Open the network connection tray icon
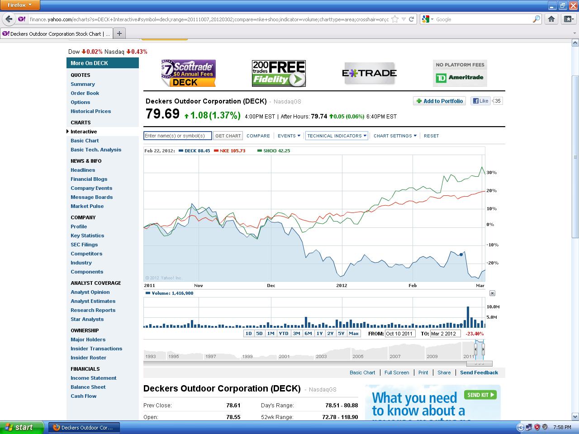The height and width of the screenshot is (434, 579). (x=528, y=427)
